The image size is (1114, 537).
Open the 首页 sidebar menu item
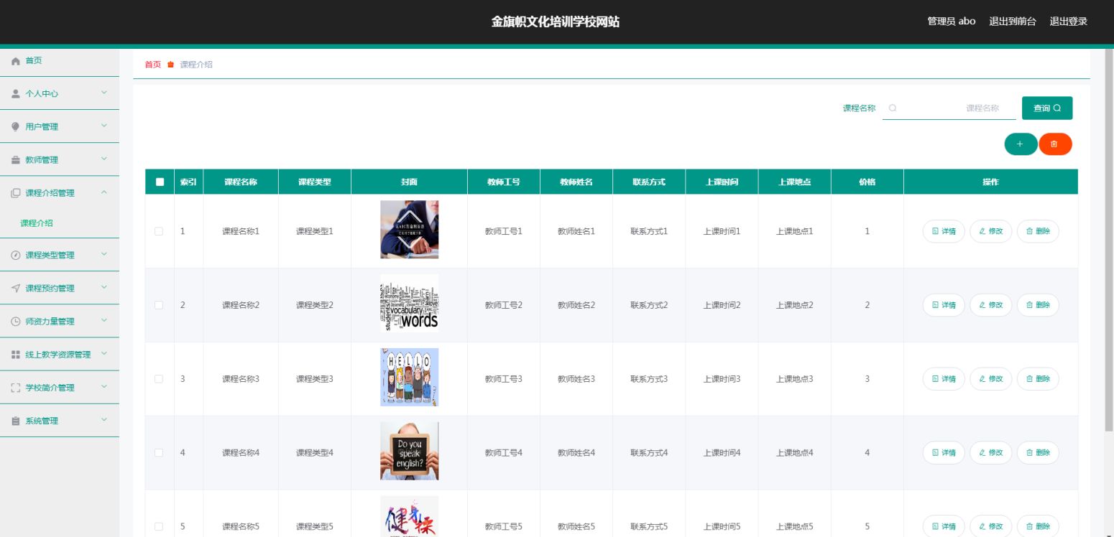[x=60, y=61]
